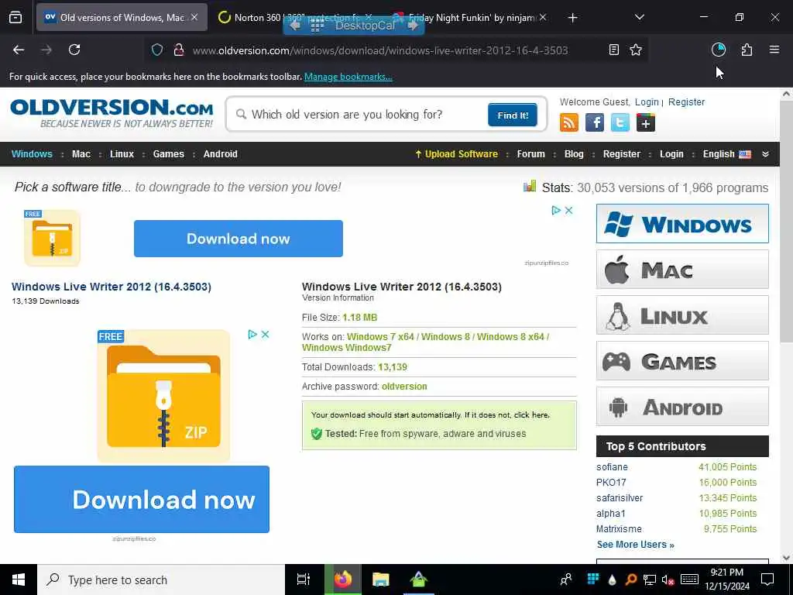Viewport: 793px width, 595px height.
Task: Open the Linux menu in the nav bar
Action: click(x=122, y=154)
